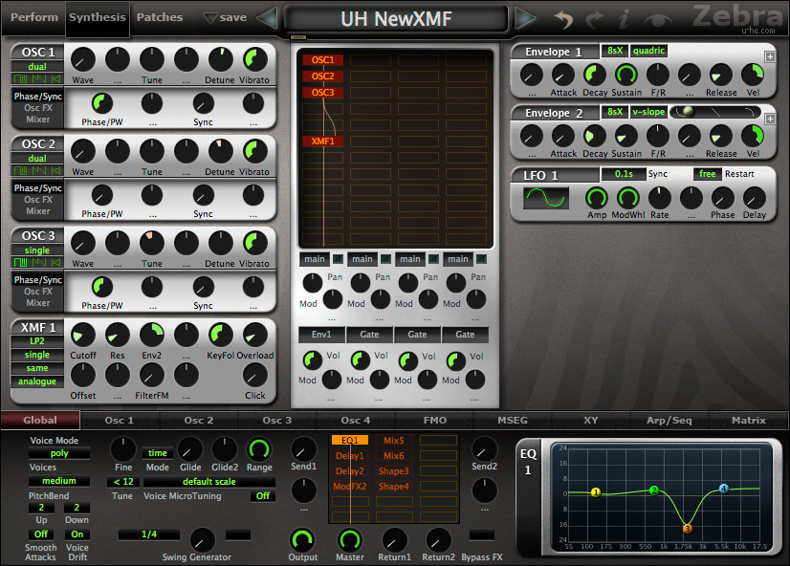The height and width of the screenshot is (566, 790).
Task: Click the LFO 1 sine waveform display
Action: 546,198
